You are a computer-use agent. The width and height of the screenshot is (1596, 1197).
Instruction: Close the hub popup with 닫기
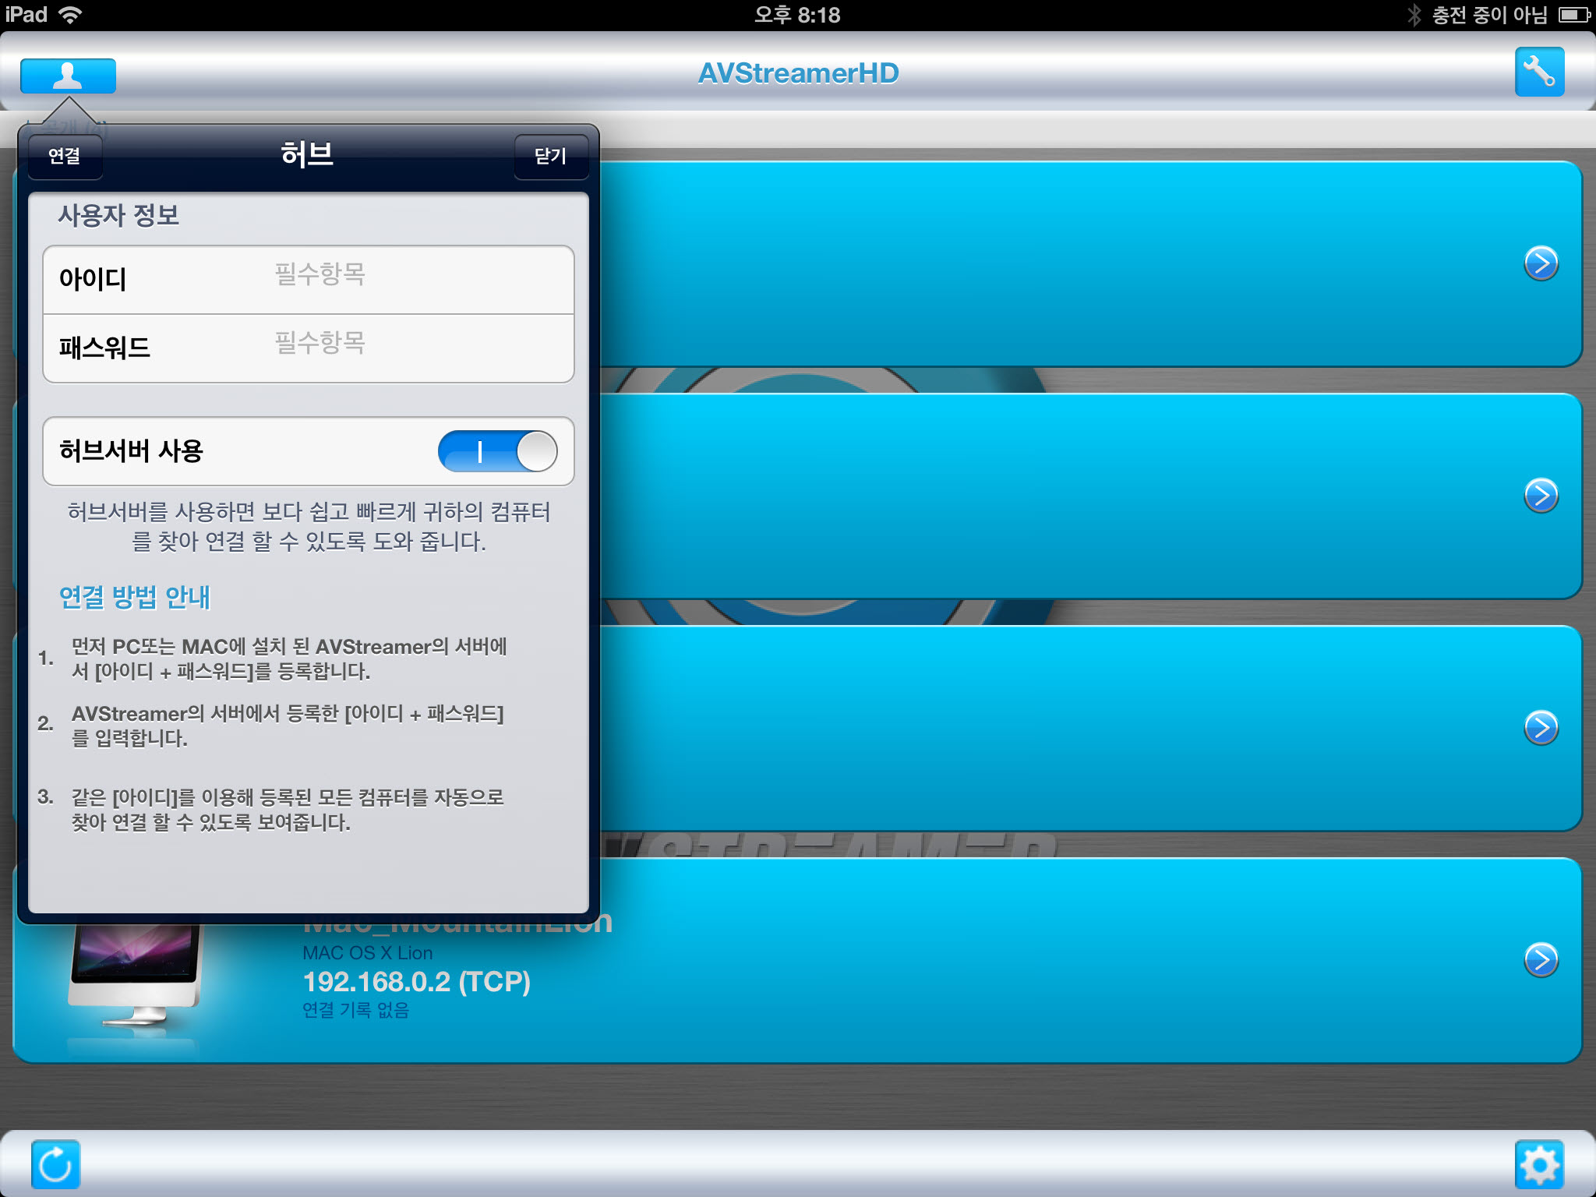tap(550, 156)
